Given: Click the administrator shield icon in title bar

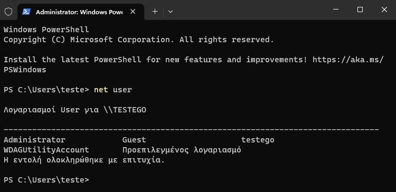Looking at the screenshot, I should pos(8,12).
